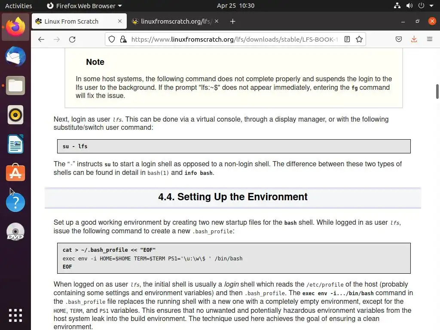Open LibreOffice Writer from dock
This screenshot has height=330, width=440.
point(15,144)
